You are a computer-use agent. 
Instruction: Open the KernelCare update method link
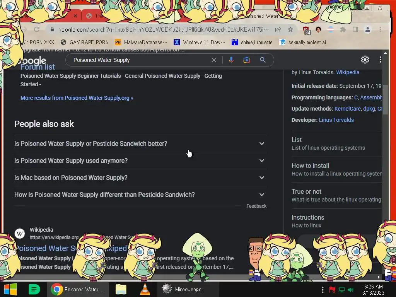pyautogui.click(x=348, y=109)
